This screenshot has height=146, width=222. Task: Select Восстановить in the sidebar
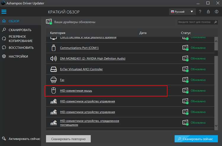(20, 48)
